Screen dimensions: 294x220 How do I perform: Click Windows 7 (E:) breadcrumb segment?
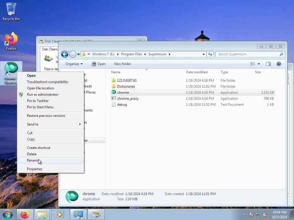[x=103, y=54]
